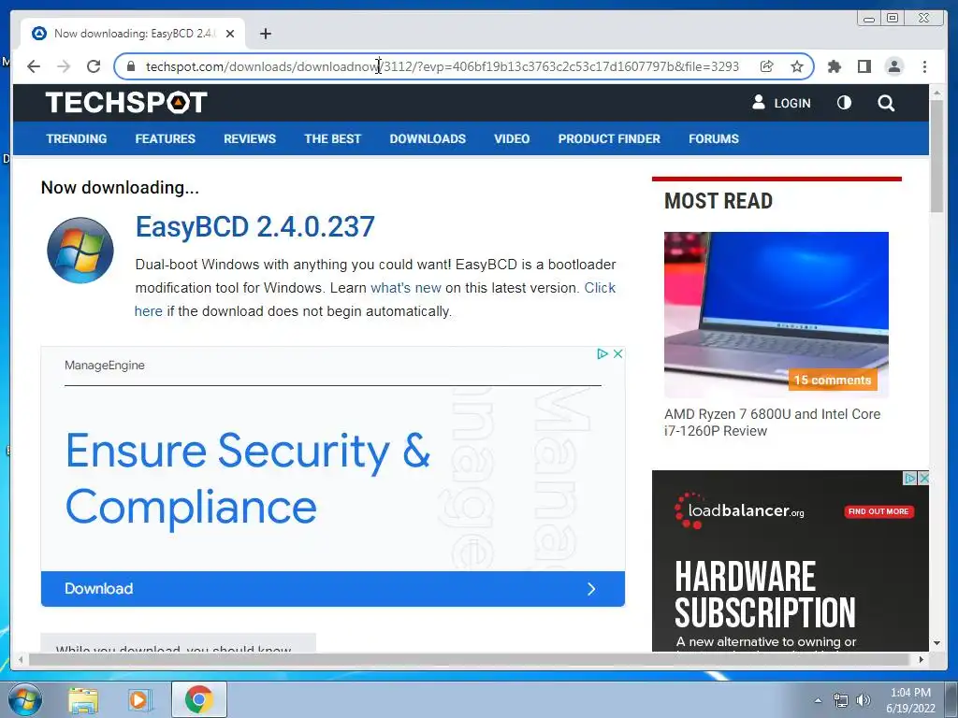Open TechSpot site search
Screen dimensions: 958x718
coord(886,103)
